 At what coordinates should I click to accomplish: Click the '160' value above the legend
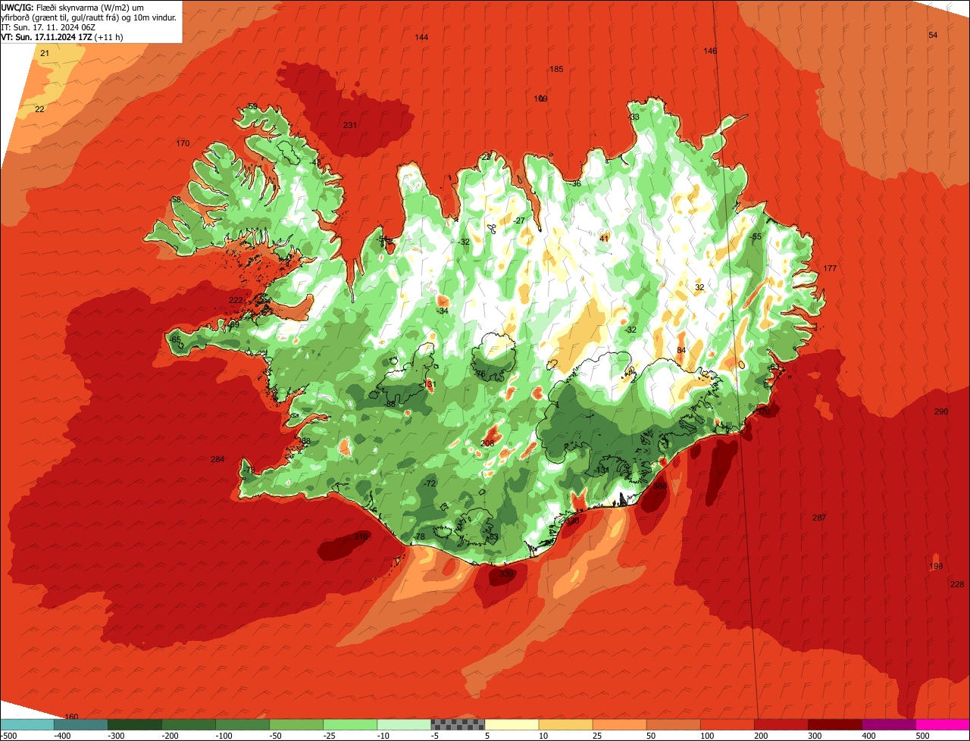coord(71,717)
